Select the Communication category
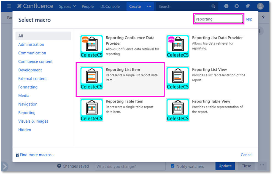Image resolution: width=273 pixels, height=175 pixels. 32,53
